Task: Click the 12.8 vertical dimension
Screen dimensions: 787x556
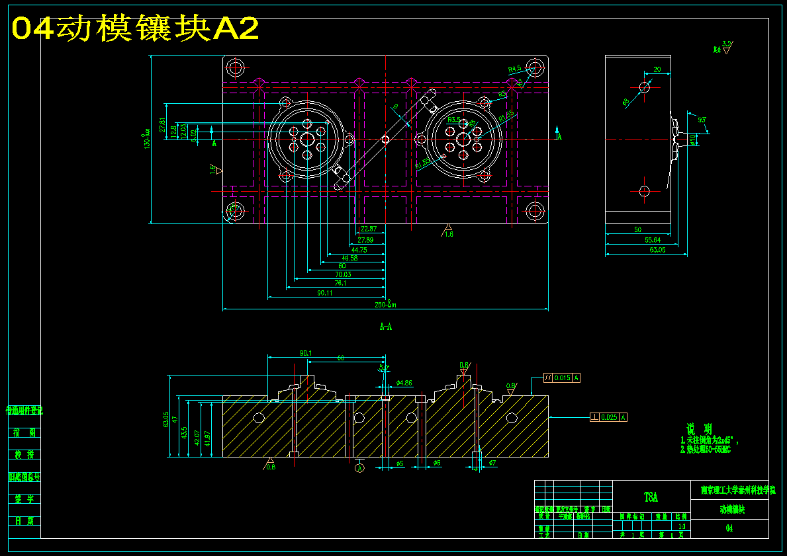Action: (x=173, y=132)
